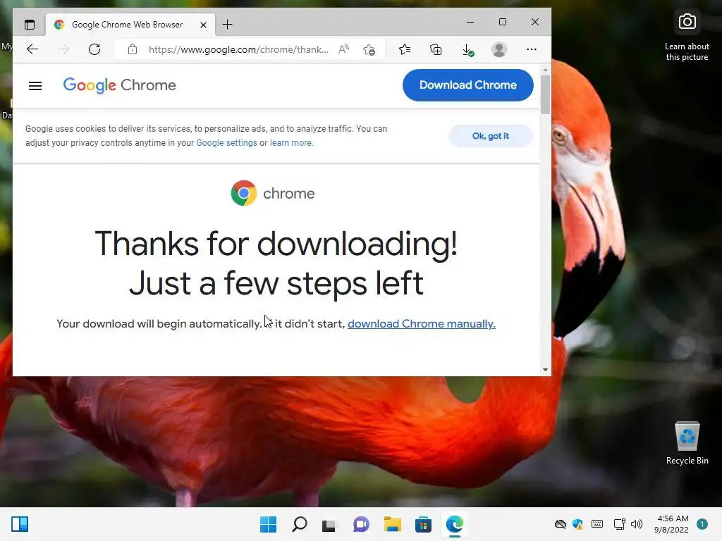Click the address bar URL
The height and width of the screenshot is (541, 722).
pos(238,49)
